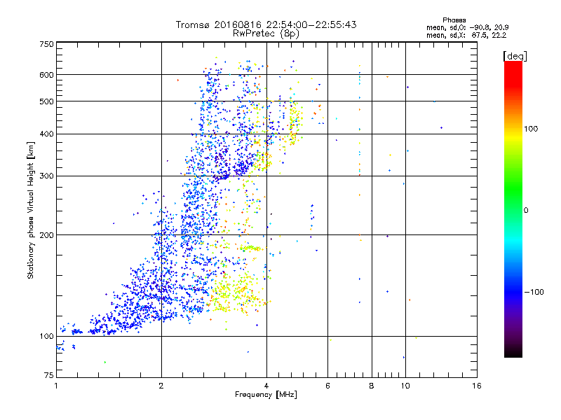Click the x-axis '6' tick label
Viewport: 561px width, 420px height.
tap(327, 386)
